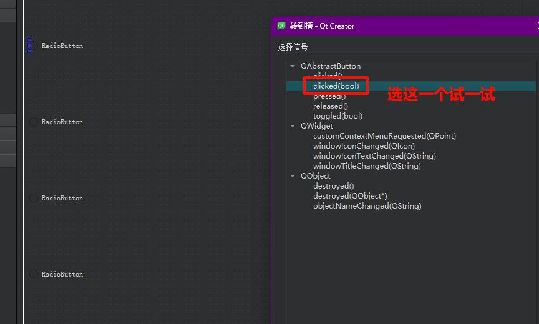Collapse the QAbstractButton signal group arrow

coord(293,66)
